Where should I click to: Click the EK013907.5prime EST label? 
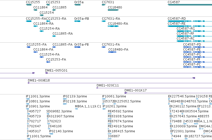click(x=61, y=116)
